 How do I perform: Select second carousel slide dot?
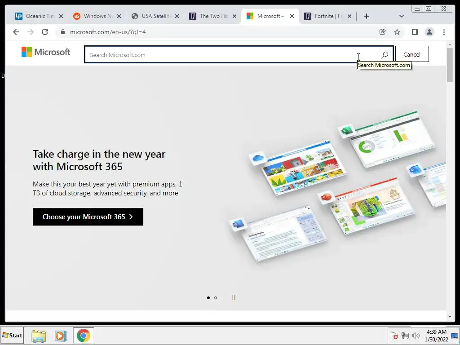coord(216,298)
